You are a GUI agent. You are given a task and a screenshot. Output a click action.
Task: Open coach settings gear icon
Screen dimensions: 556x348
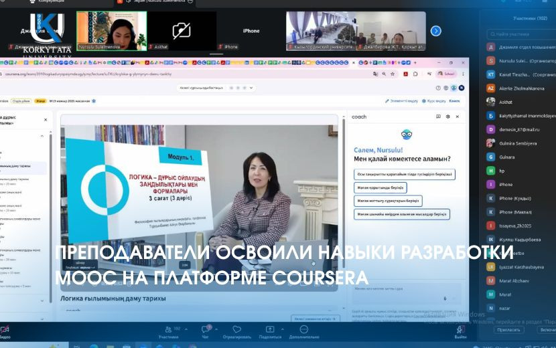point(448,116)
